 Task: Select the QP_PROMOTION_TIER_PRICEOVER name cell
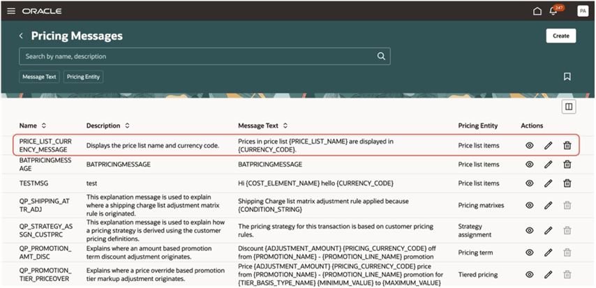(x=45, y=274)
